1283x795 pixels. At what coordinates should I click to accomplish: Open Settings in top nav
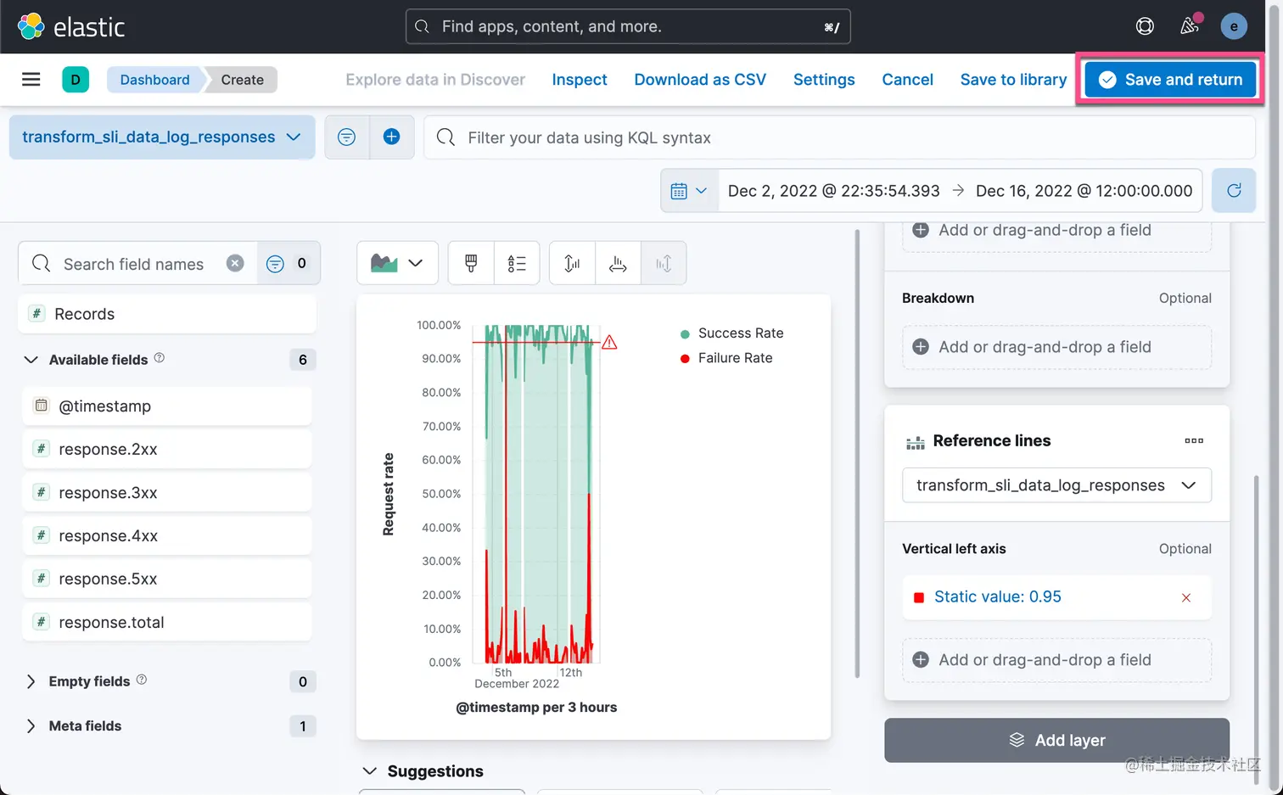(824, 80)
